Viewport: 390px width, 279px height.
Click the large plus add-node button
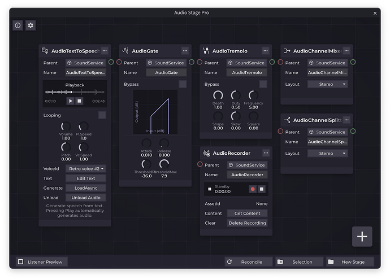[x=362, y=237]
